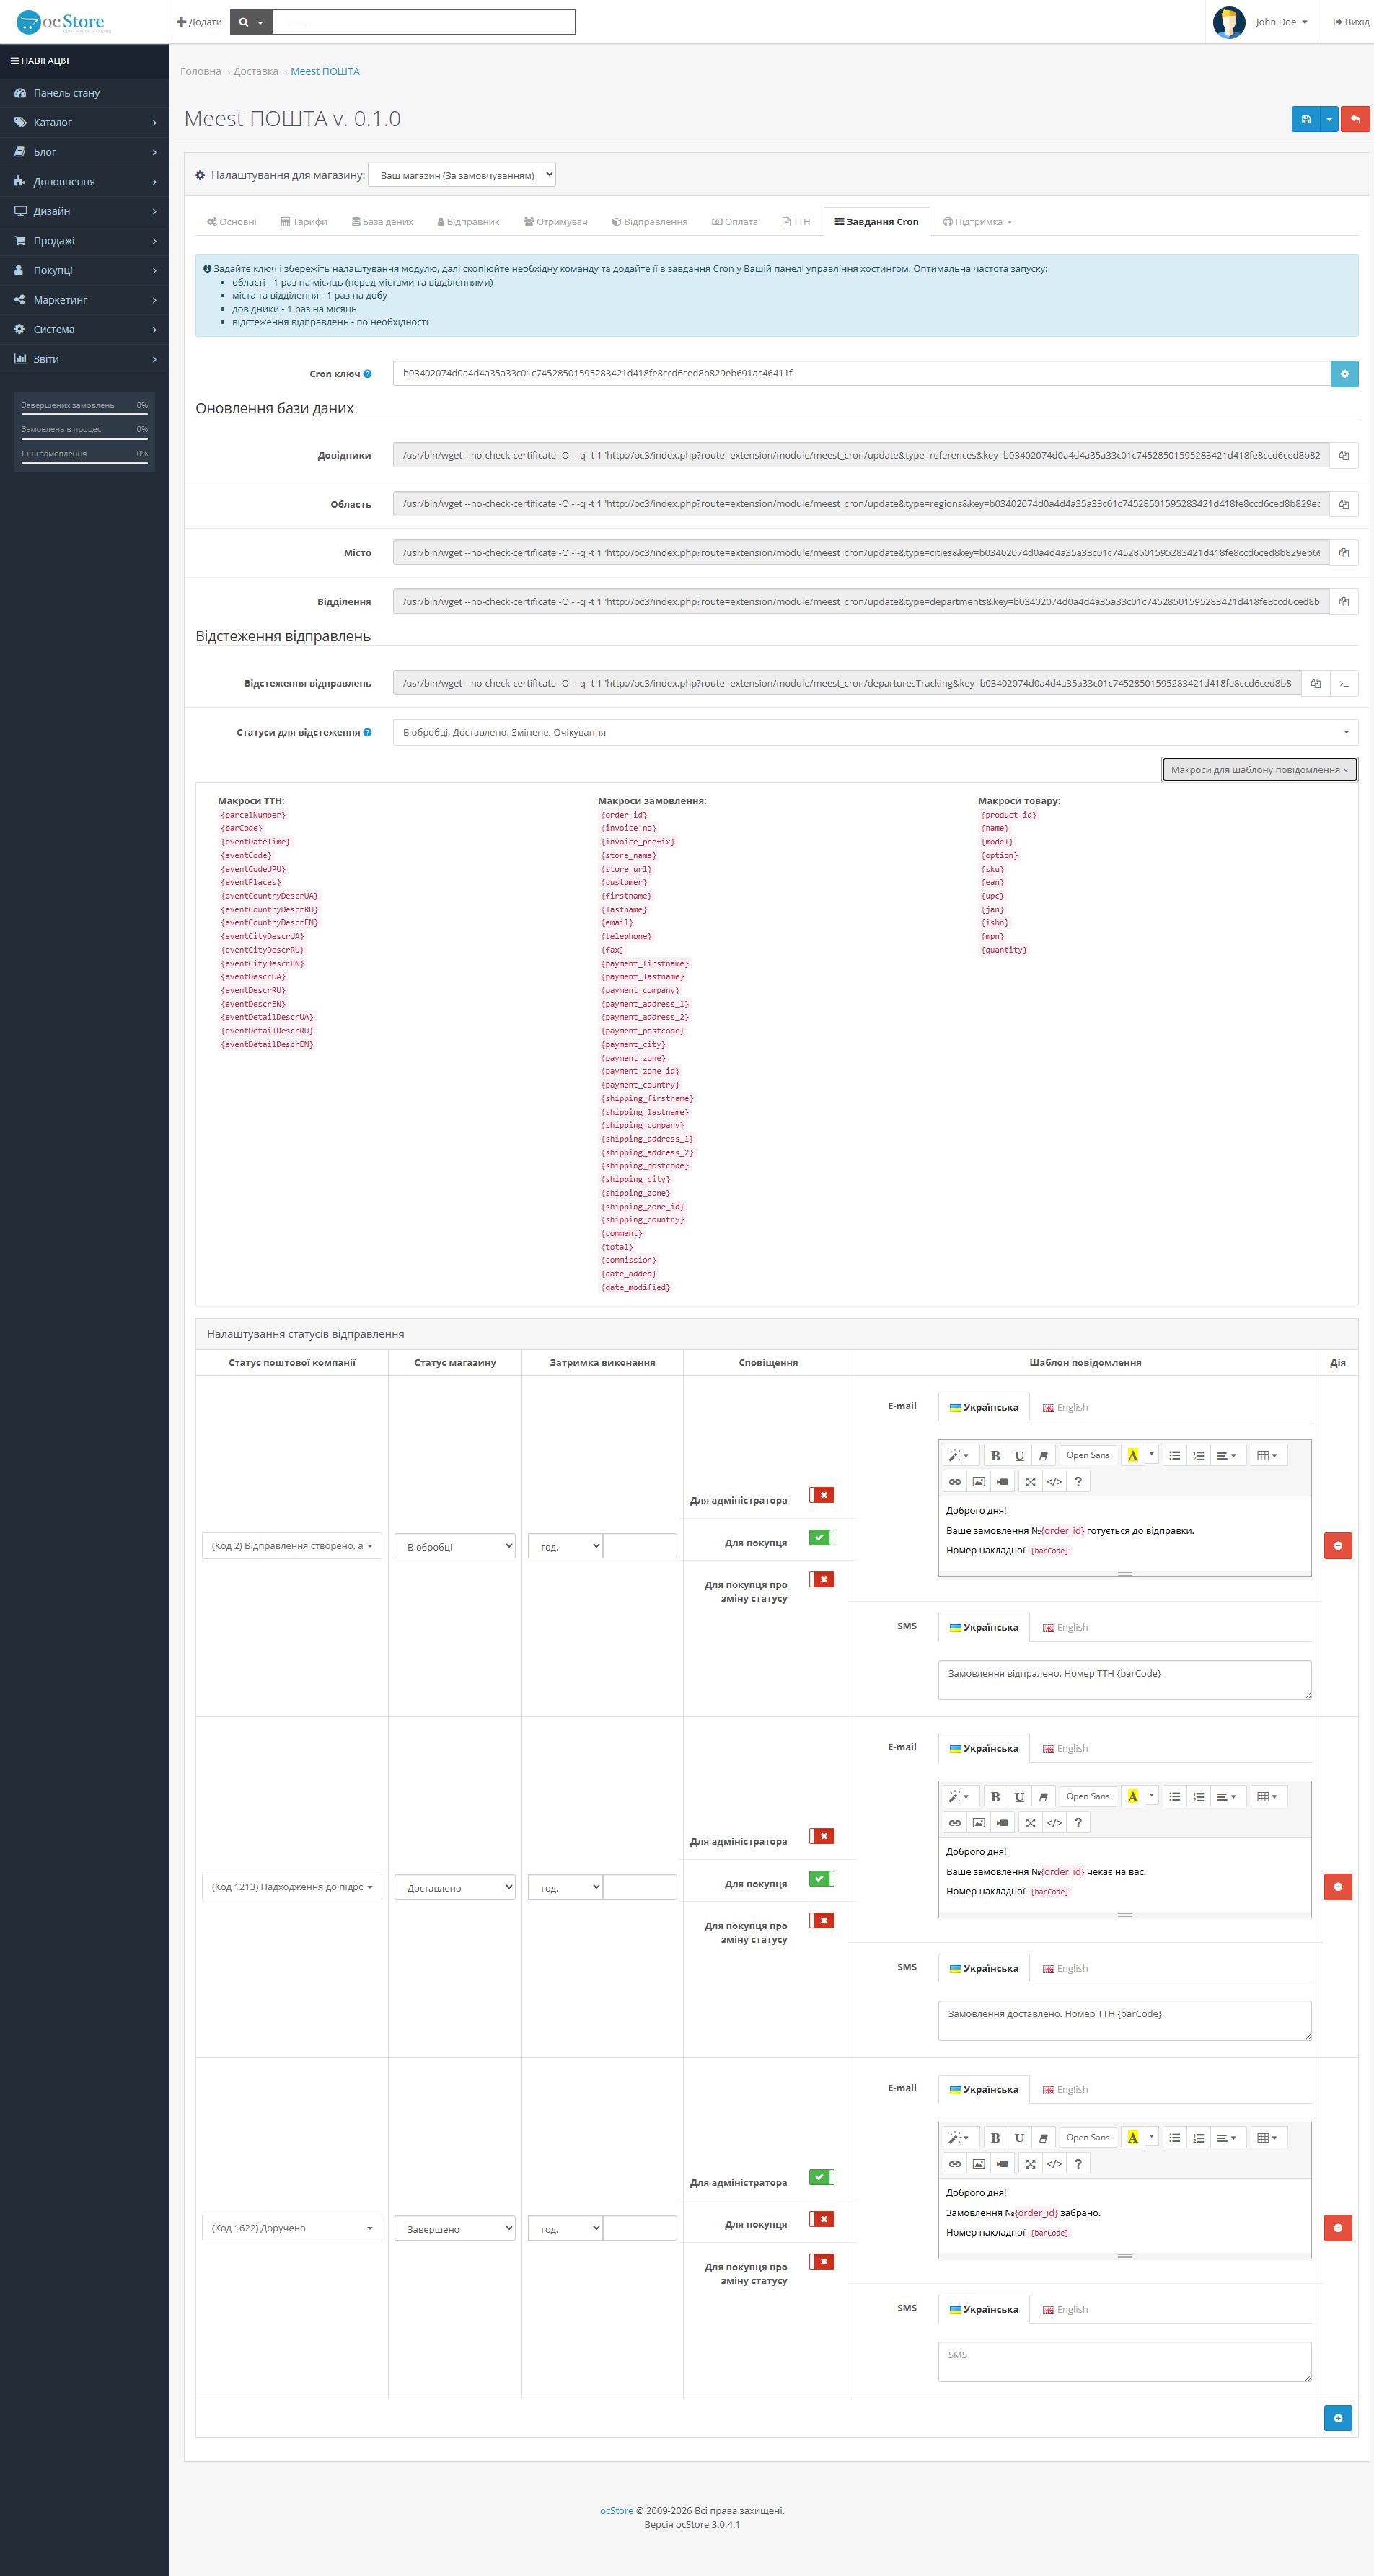The height and width of the screenshot is (2576, 1374).
Task: Switch to the Відправник tab
Action: pos(468,222)
